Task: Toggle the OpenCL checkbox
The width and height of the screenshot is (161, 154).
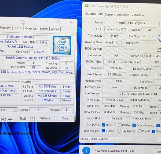Action: 104,125
